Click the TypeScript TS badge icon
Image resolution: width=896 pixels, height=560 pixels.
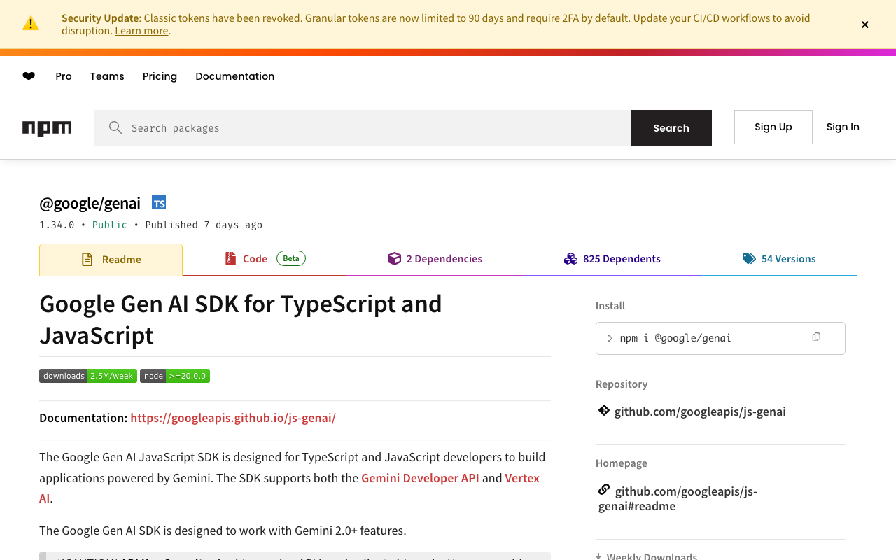(x=159, y=203)
